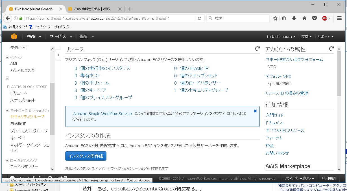Open the よく見るページ bookmark
This screenshot has width=347, height=191.
click(15, 27)
